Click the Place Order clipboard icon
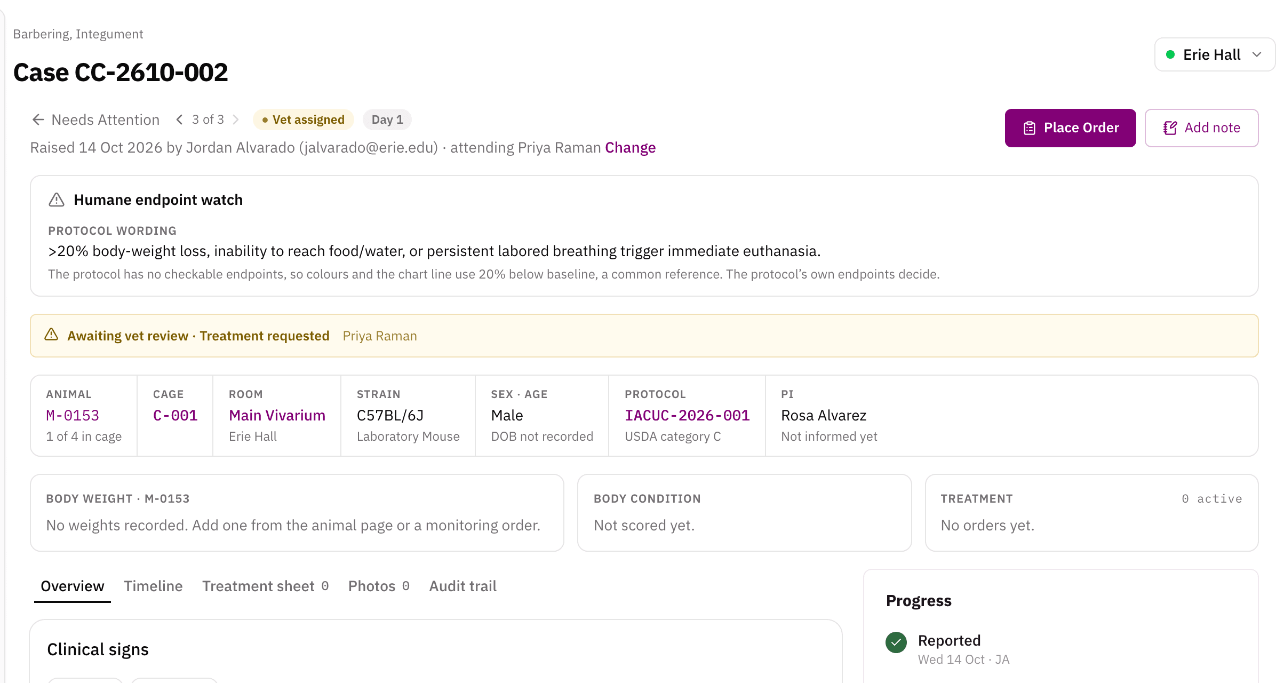 tap(1030, 128)
